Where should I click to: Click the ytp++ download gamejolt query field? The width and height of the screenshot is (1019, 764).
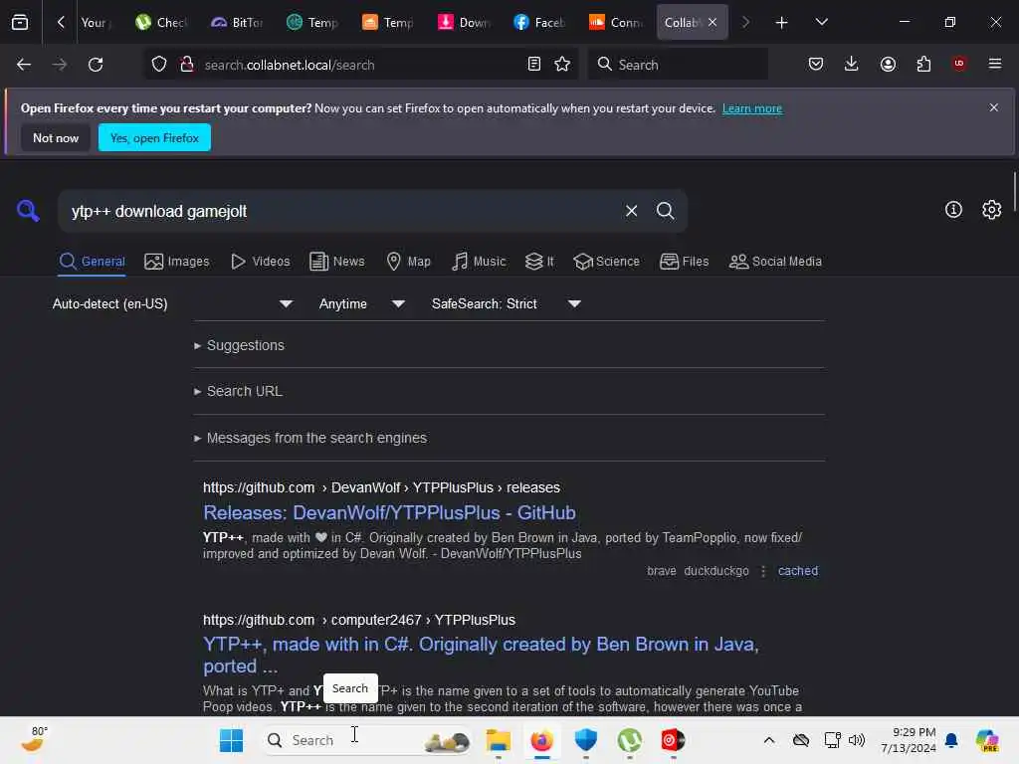coord(338,211)
